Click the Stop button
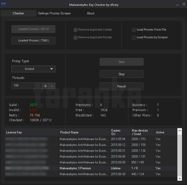The image size is (187, 185). [x=121, y=74]
